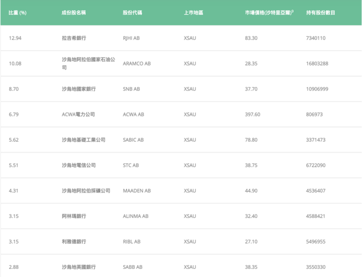Click XSAU in the 拉吉希銀行 row
The image size is (362, 277).
[190, 38]
